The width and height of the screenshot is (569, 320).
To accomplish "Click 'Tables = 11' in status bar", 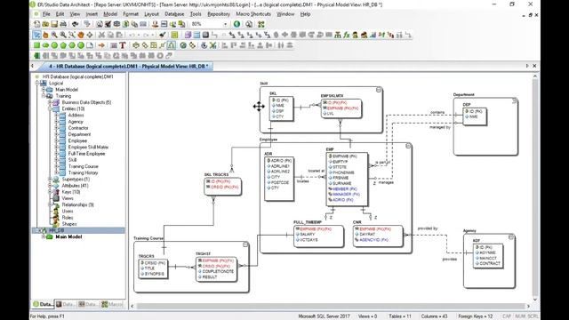I will (x=400, y=316).
